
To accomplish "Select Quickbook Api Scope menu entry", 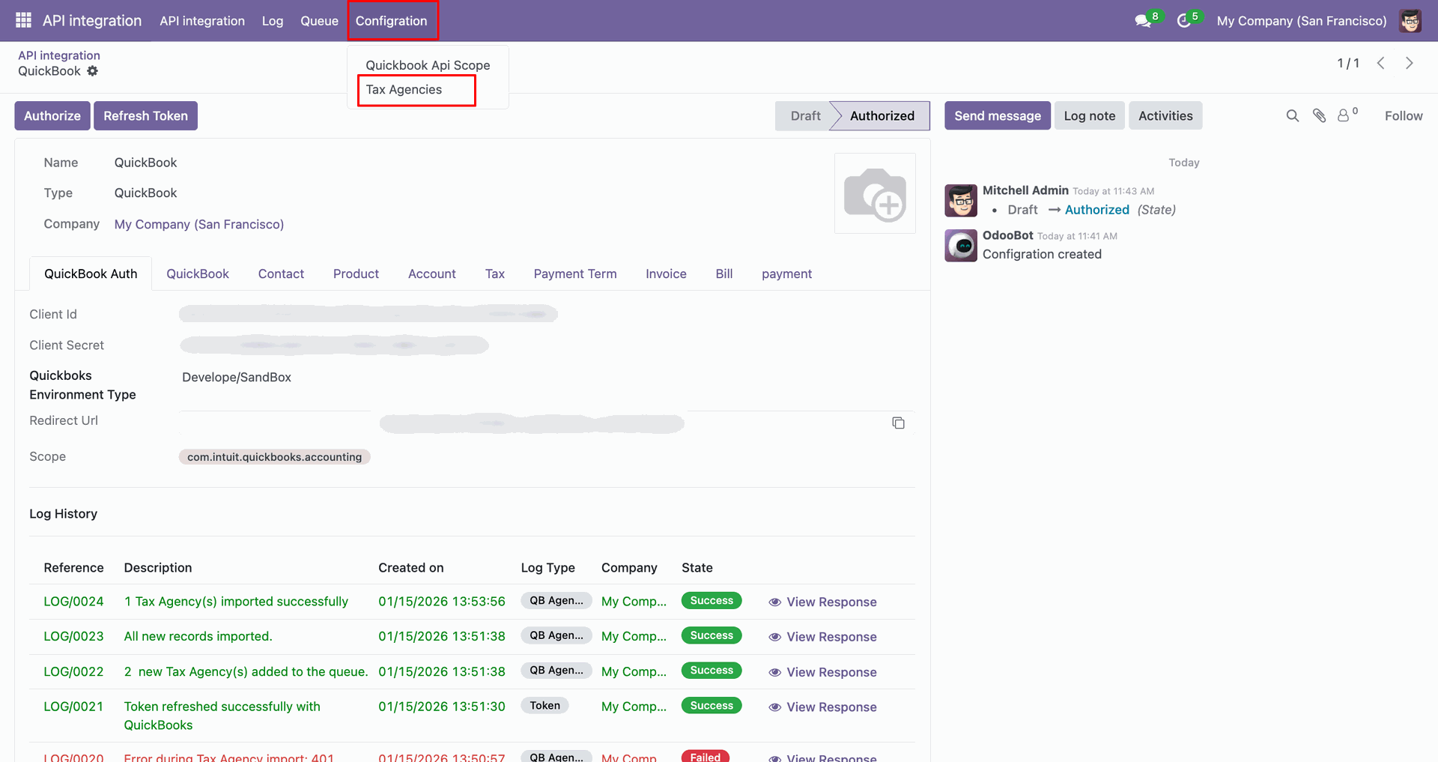I will coord(428,65).
